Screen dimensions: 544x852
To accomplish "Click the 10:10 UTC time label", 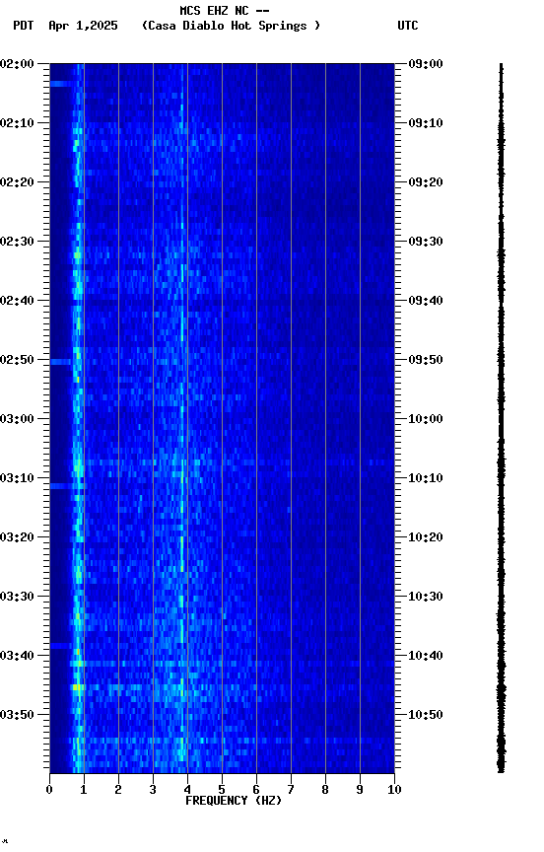I will [426, 478].
